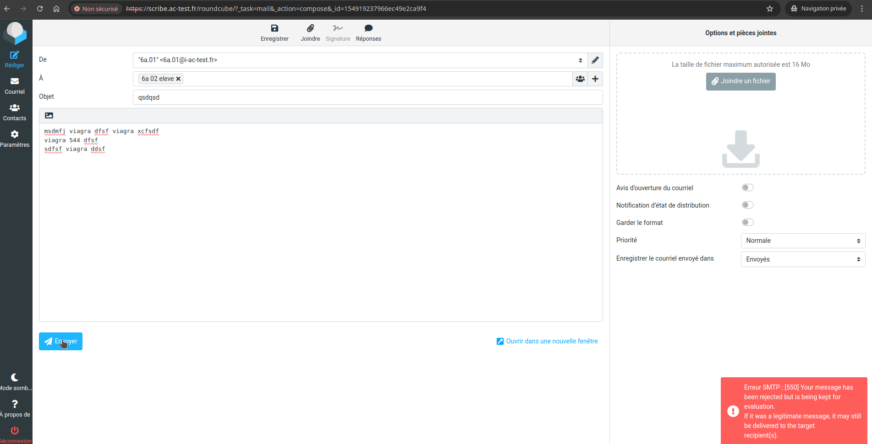Open Paramètres in the sidebar

pyautogui.click(x=15, y=139)
